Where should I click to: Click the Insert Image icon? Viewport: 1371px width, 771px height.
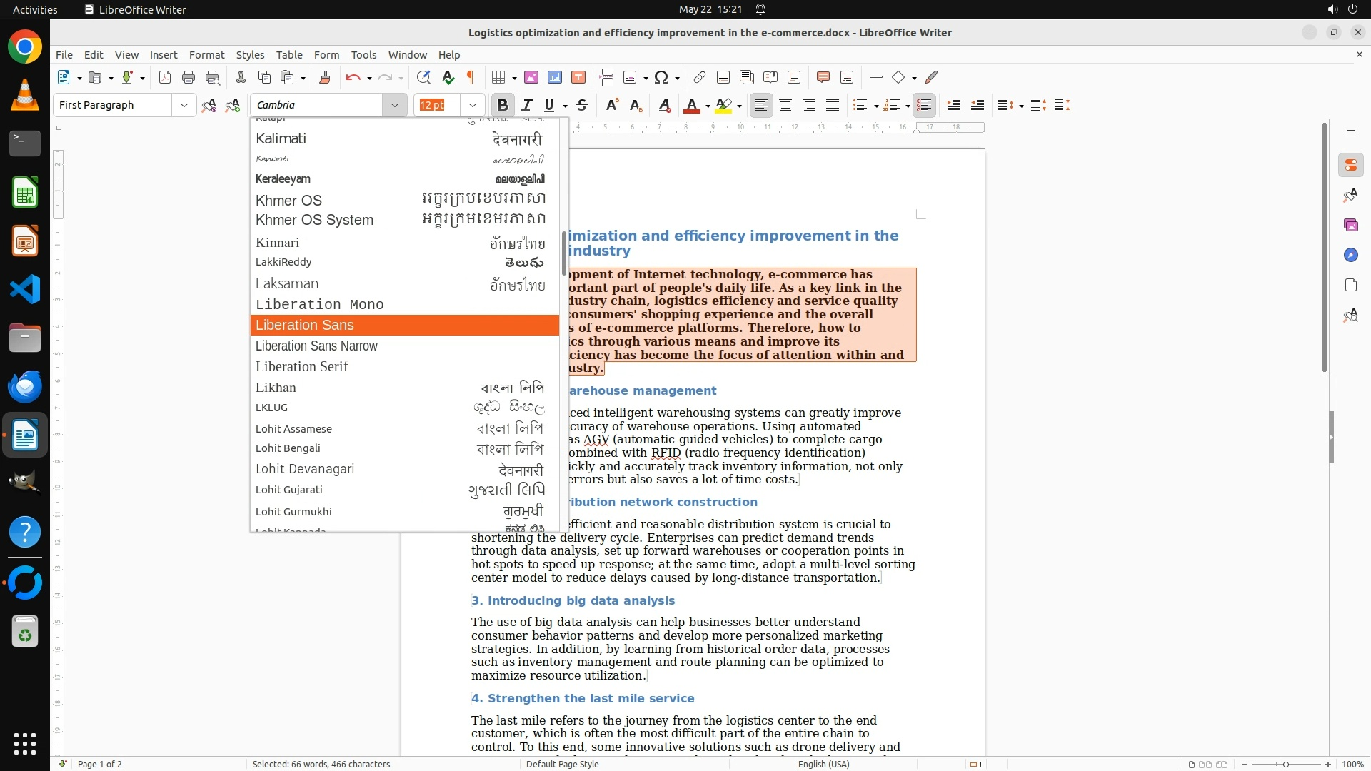coord(531,77)
